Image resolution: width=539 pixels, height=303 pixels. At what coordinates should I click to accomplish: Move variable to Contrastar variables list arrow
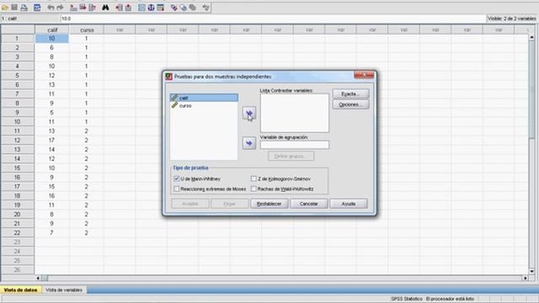pos(249,113)
